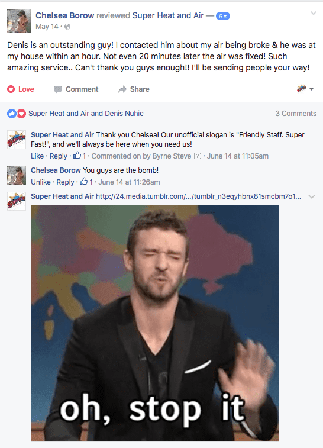Click Chelsea Borow's profile picture at top
This screenshot has height=448, width=323.
click(x=19, y=21)
